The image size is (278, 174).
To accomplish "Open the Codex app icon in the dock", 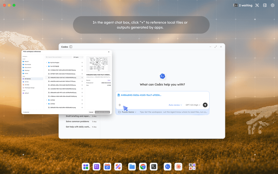I will [168, 167].
